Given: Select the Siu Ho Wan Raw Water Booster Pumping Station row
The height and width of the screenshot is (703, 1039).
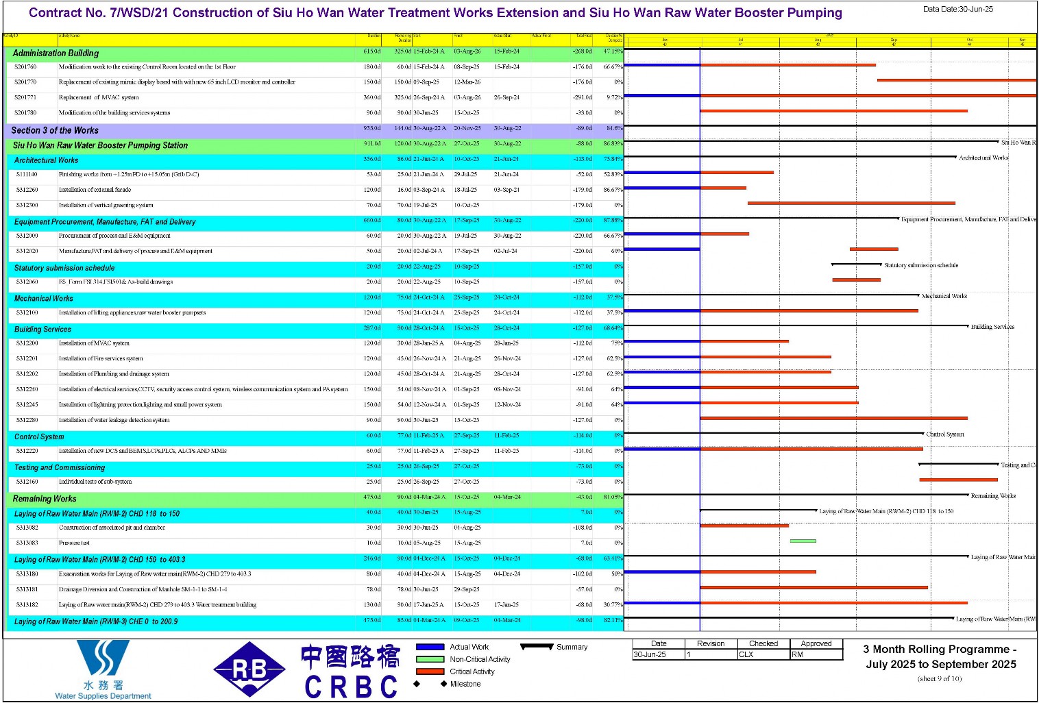Looking at the screenshot, I should 314,145.
